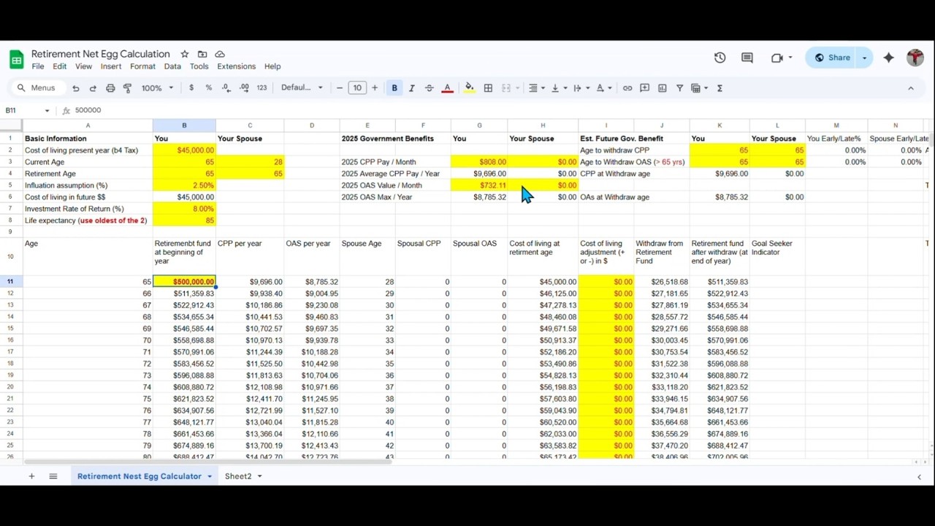Toggle strikethrough formatting
This screenshot has width=935, height=526.
430,88
